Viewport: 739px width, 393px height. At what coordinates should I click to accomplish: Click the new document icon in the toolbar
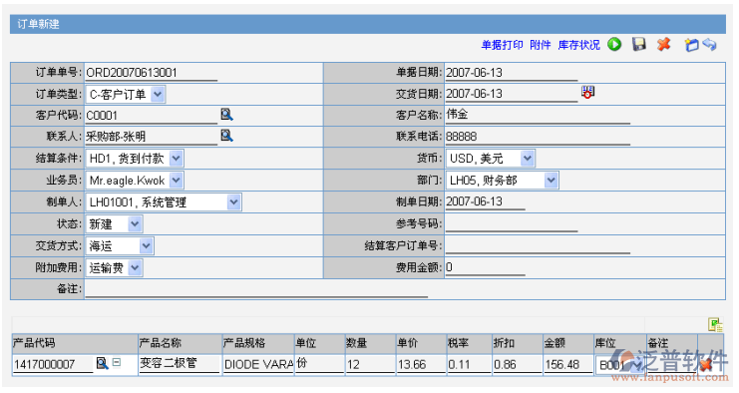691,45
